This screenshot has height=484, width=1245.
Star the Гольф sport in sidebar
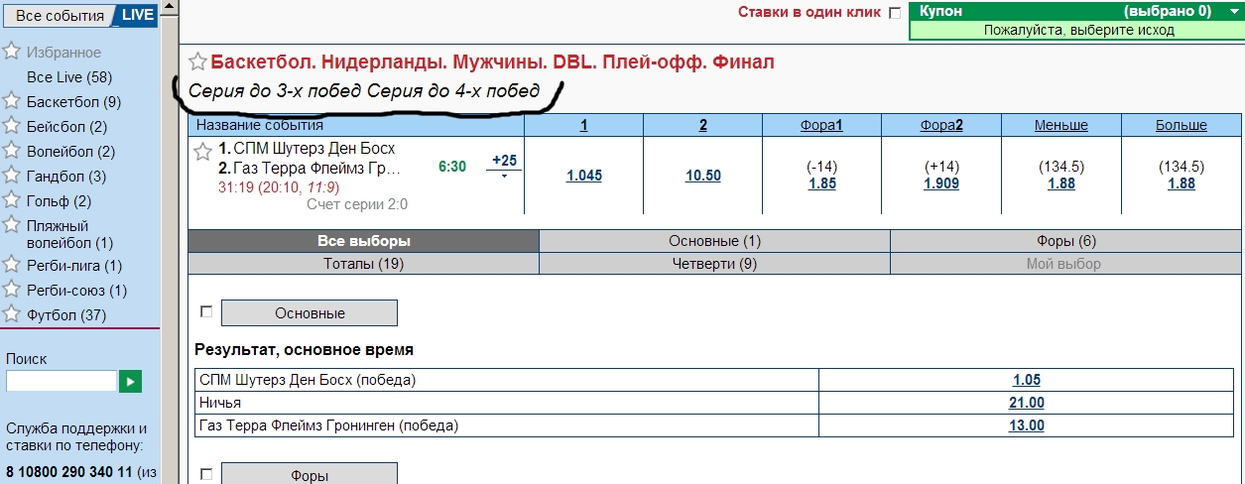(x=11, y=200)
